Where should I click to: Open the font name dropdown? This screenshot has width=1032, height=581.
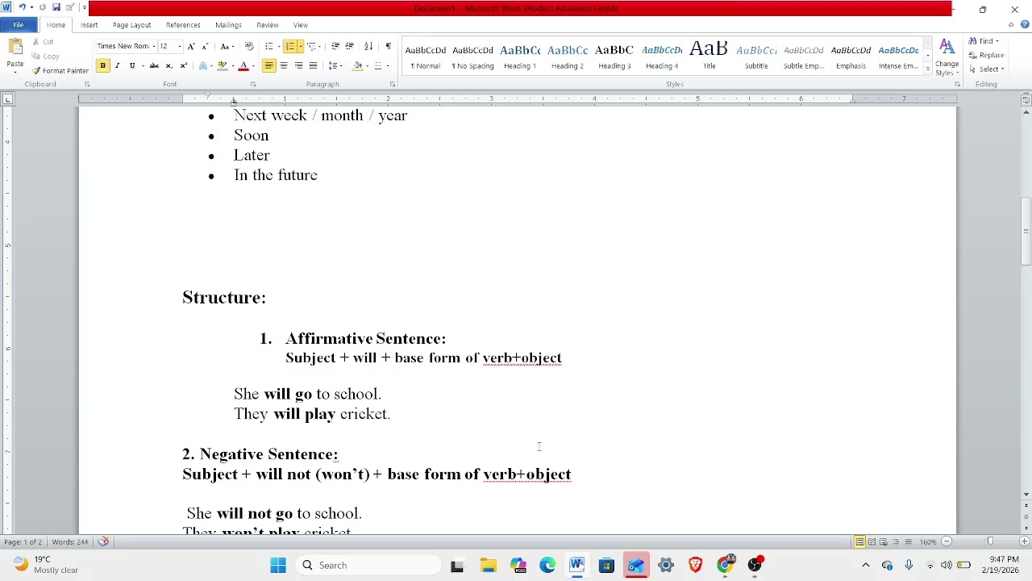coord(153,46)
